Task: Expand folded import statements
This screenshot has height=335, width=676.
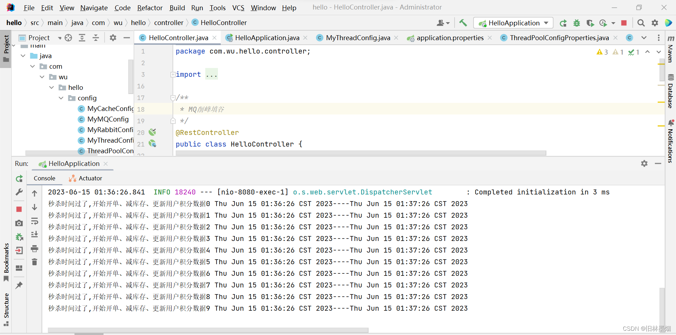Action: click(x=173, y=74)
